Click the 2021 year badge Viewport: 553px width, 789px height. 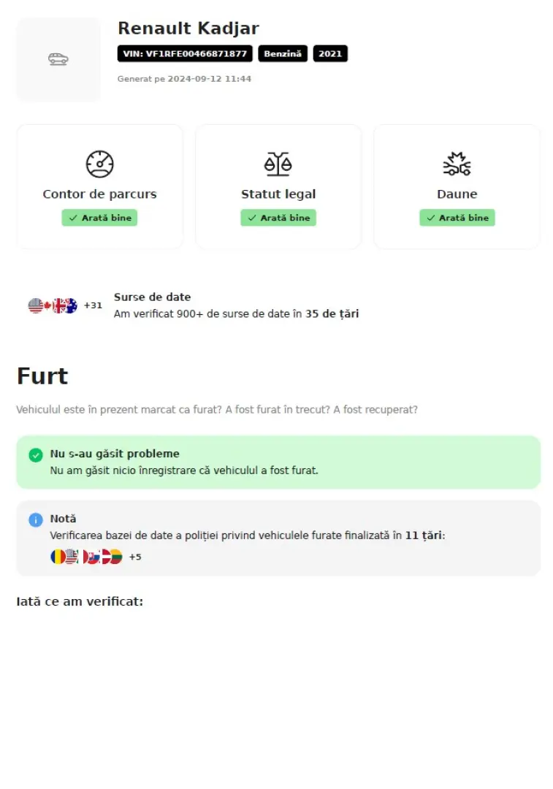330,53
